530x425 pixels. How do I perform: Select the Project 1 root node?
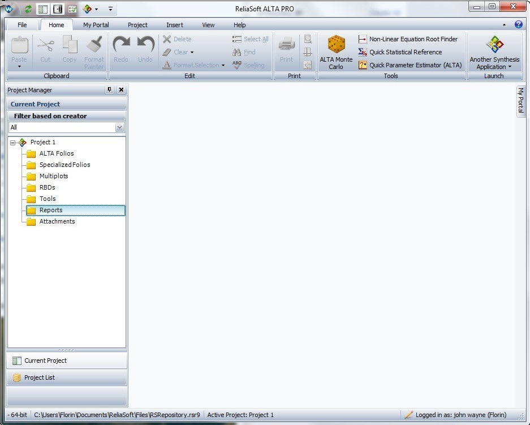click(43, 143)
